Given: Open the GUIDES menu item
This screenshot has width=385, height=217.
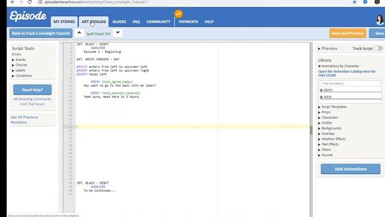Looking at the screenshot, I should [x=119, y=22].
